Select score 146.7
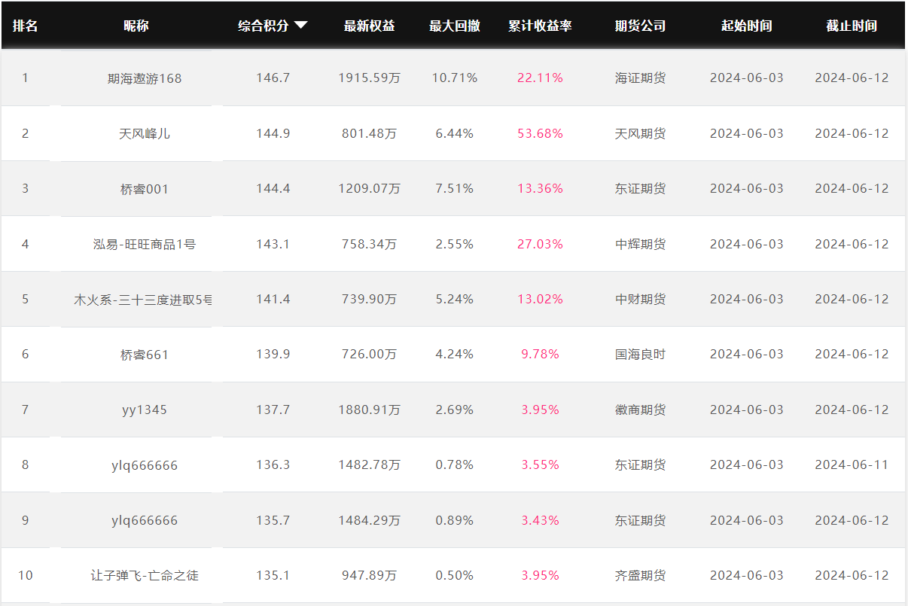Image resolution: width=908 pixels, height=606 pixels. [273, 78]
